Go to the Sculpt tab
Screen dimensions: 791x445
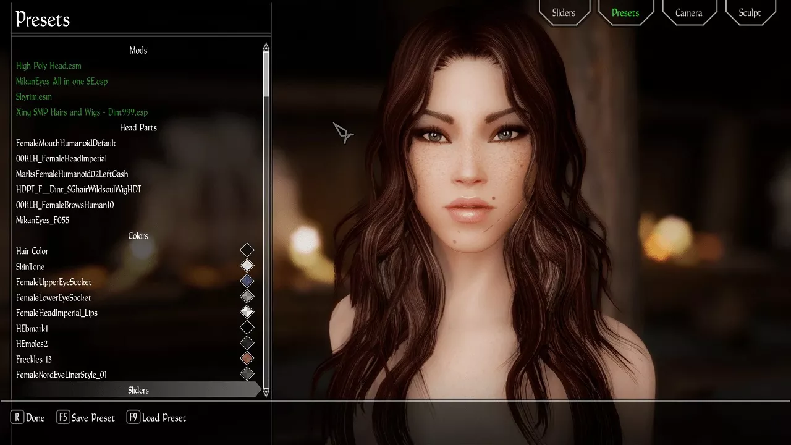[750, 12]
